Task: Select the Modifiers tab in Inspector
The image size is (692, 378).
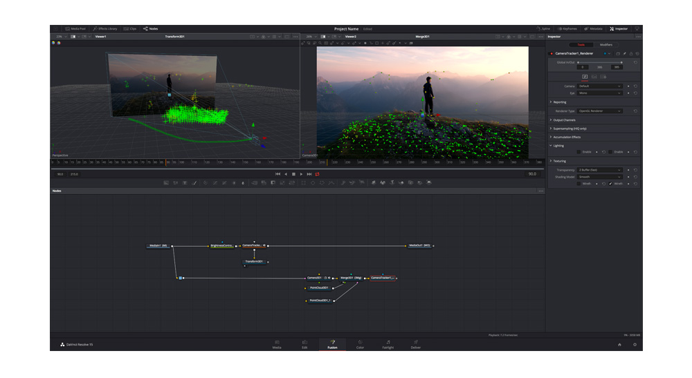Action: (605, 44)
